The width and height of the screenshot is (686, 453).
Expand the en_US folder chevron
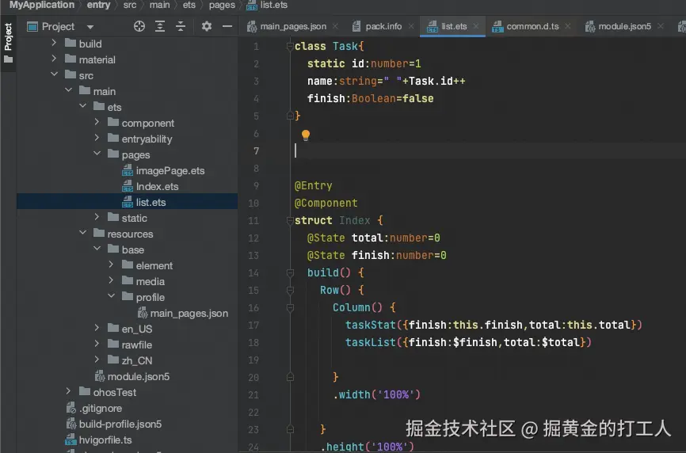(97, 328)
